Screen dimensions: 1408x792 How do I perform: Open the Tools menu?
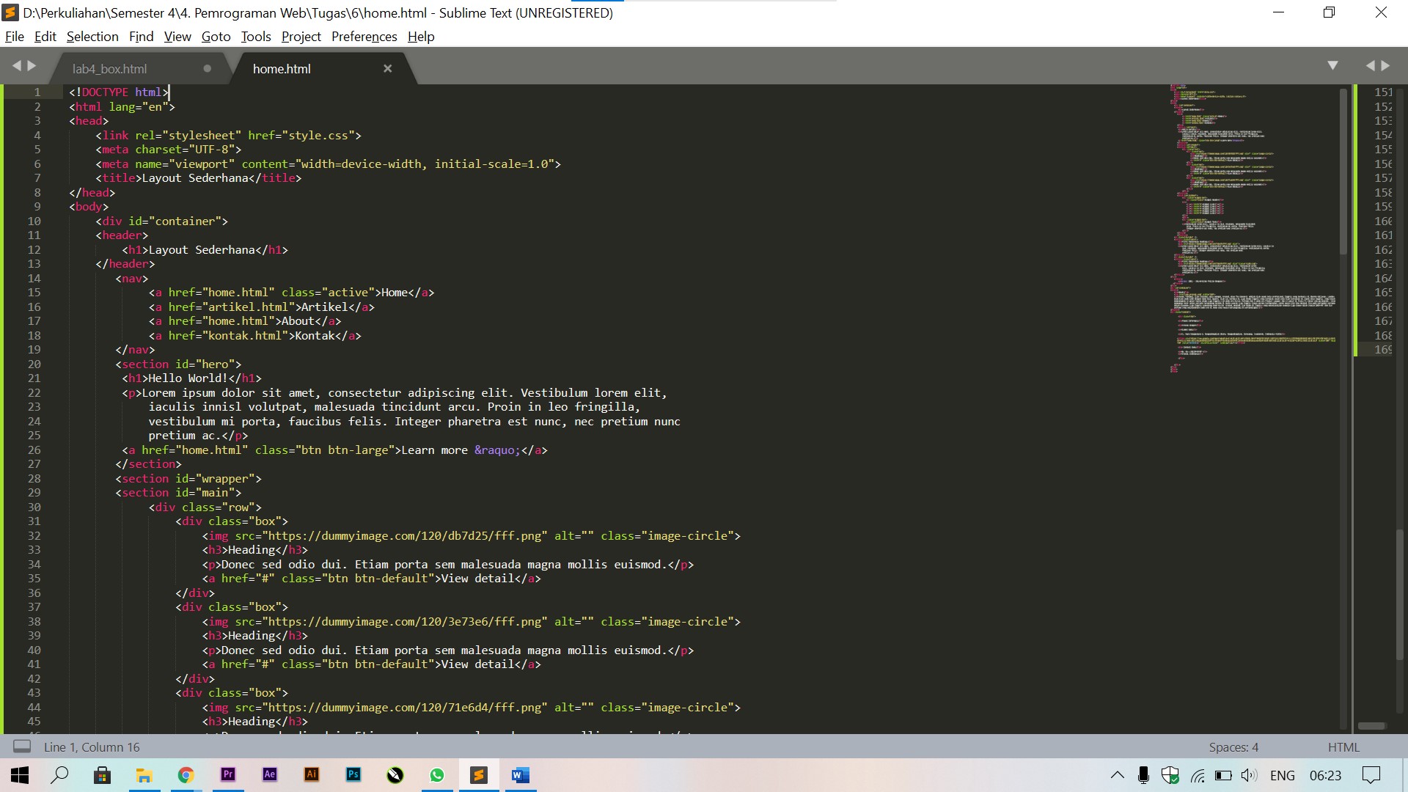pos(255,36)
